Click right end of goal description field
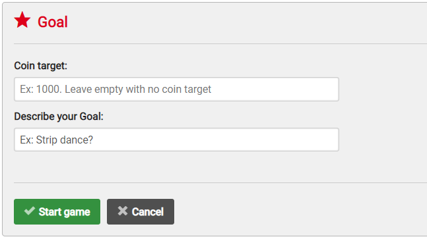 pos(327,140)
